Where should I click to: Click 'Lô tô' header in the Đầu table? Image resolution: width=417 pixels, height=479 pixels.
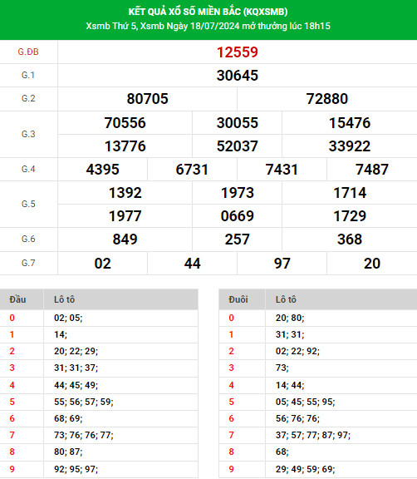64,299
